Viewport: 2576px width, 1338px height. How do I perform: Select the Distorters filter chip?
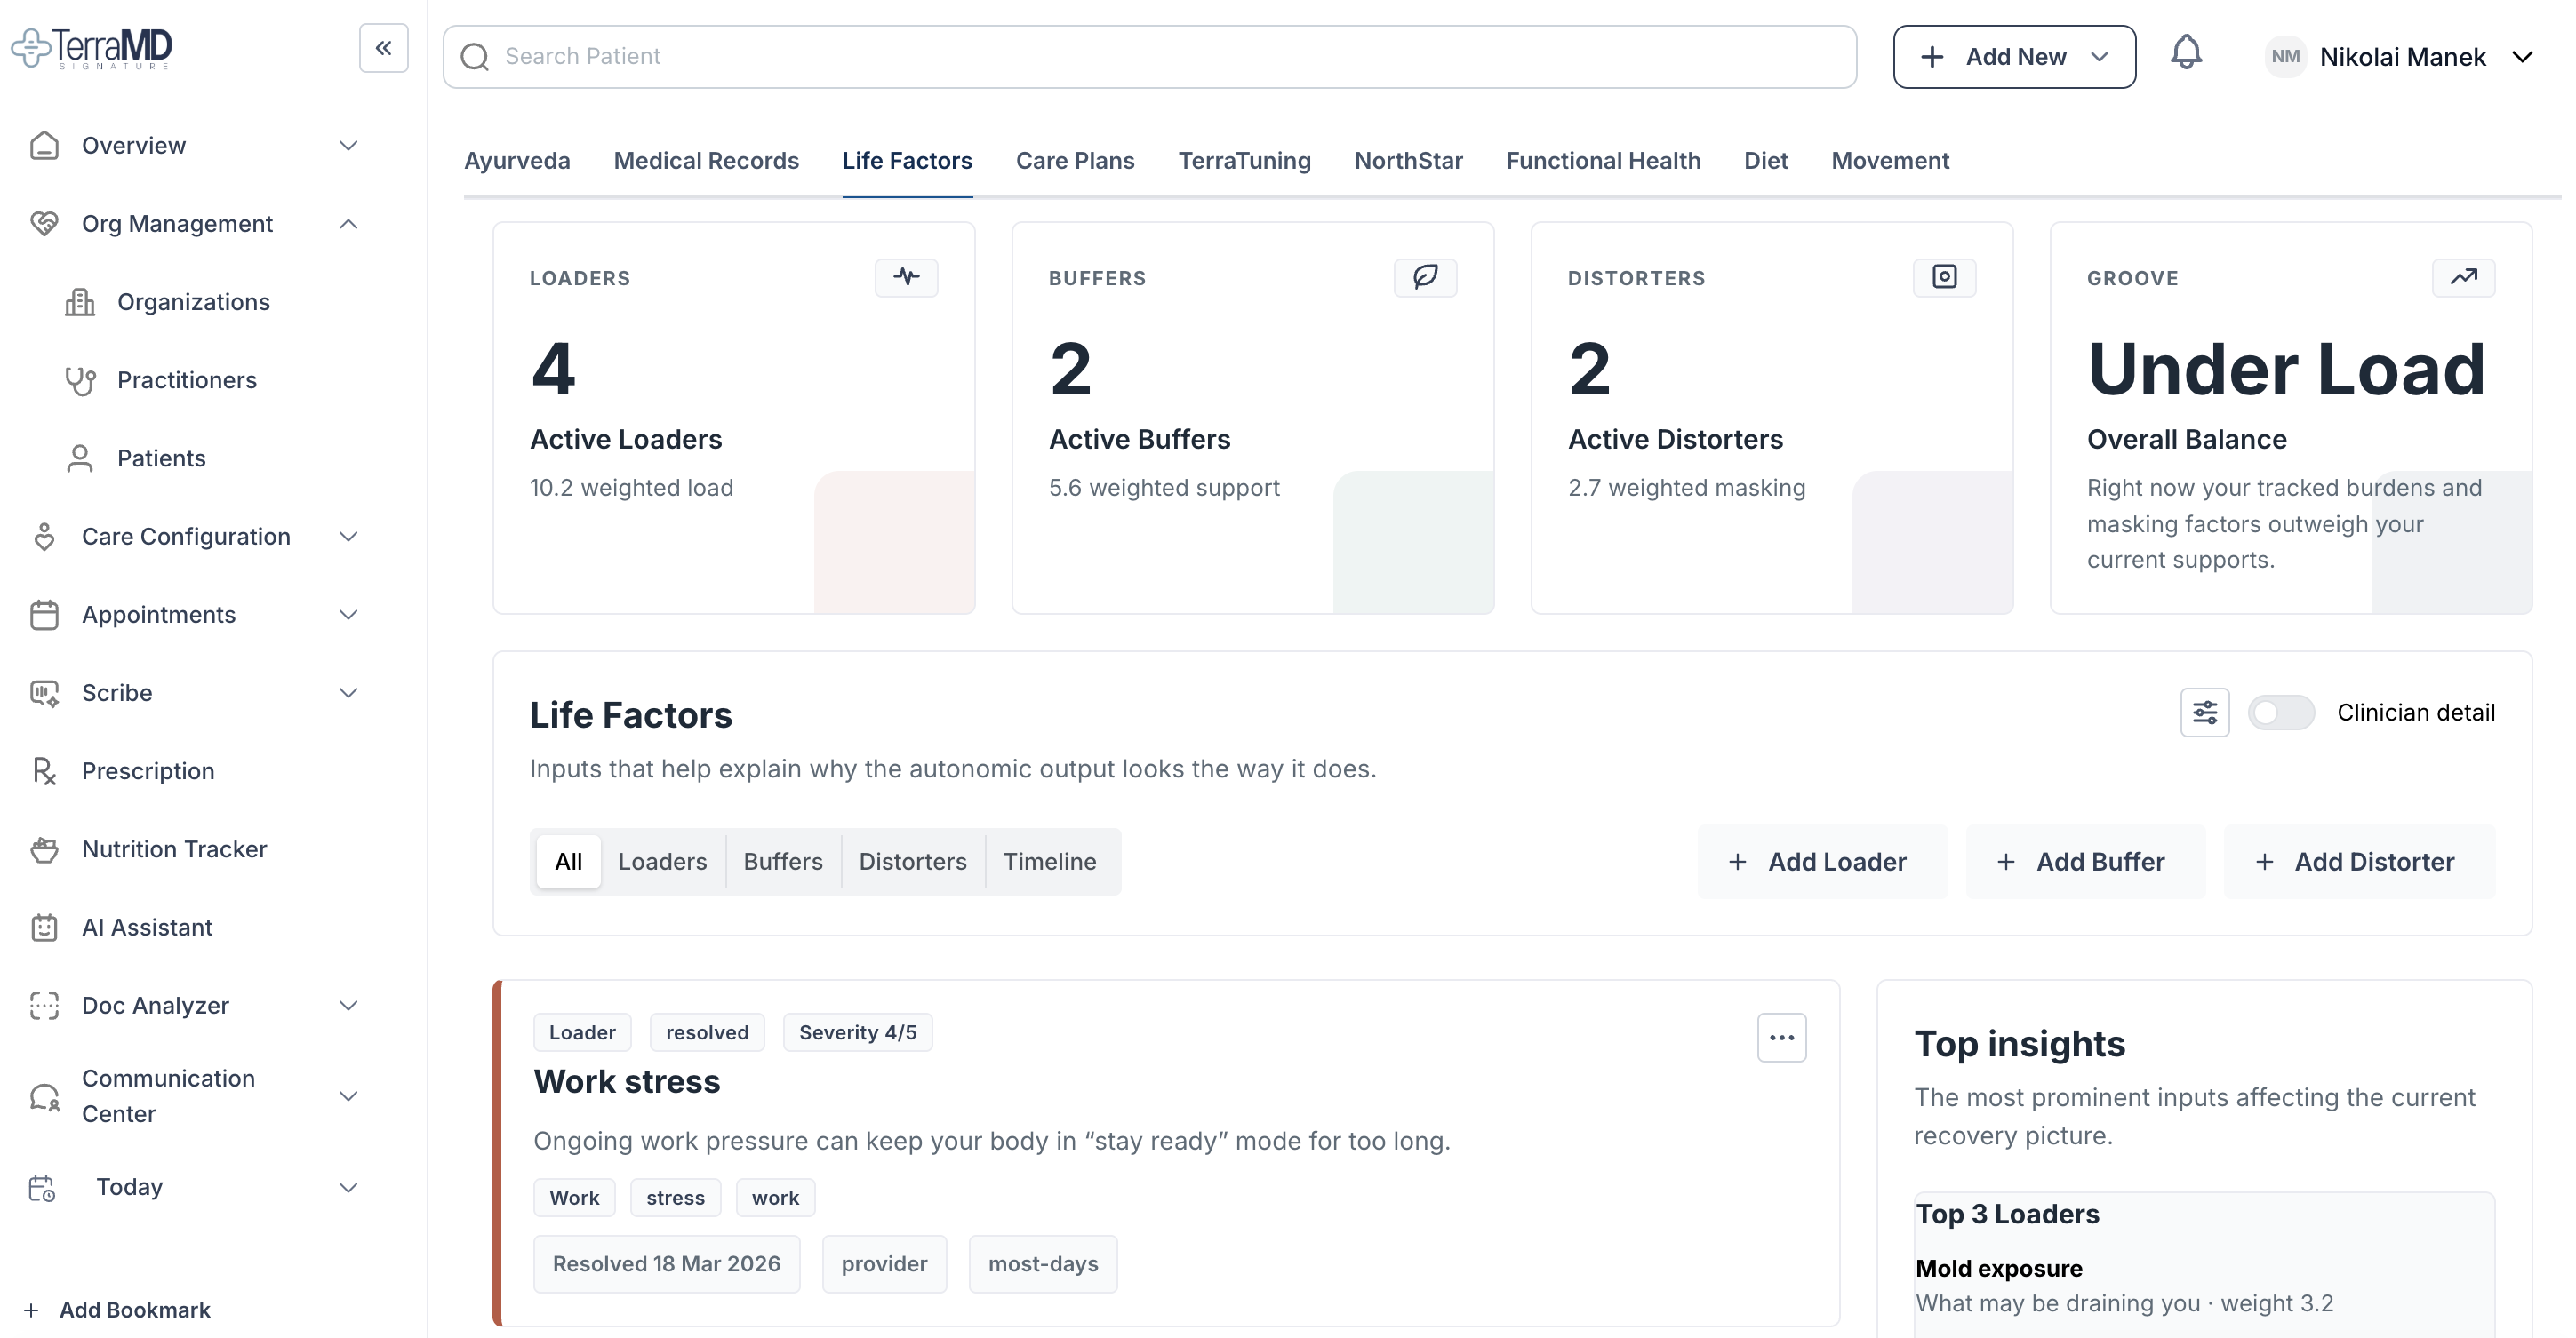point(913,860)
